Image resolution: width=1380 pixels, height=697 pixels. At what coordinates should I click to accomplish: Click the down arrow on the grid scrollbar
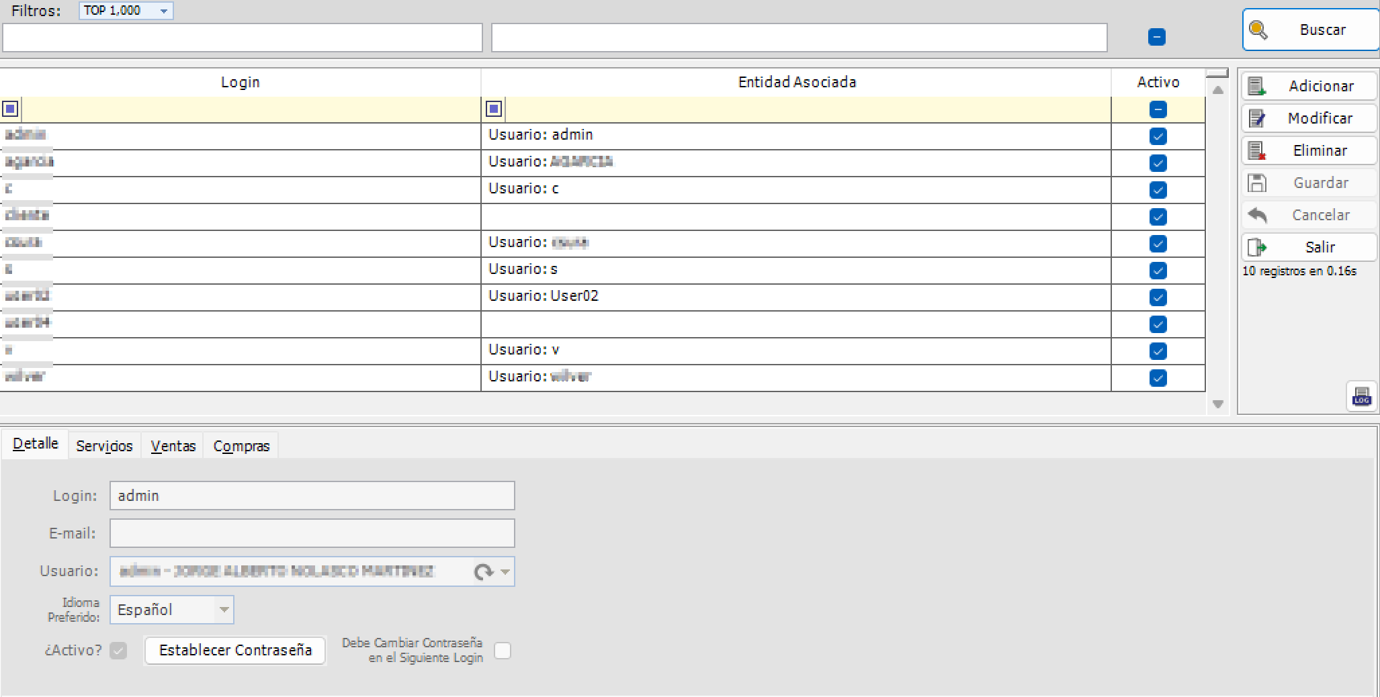click(x=1218, y=404)
